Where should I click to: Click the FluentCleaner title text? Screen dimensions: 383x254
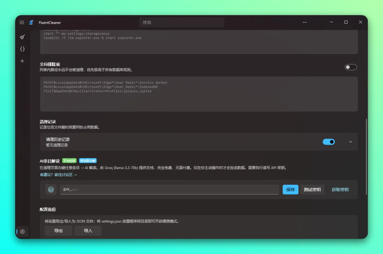click(50, 22)
